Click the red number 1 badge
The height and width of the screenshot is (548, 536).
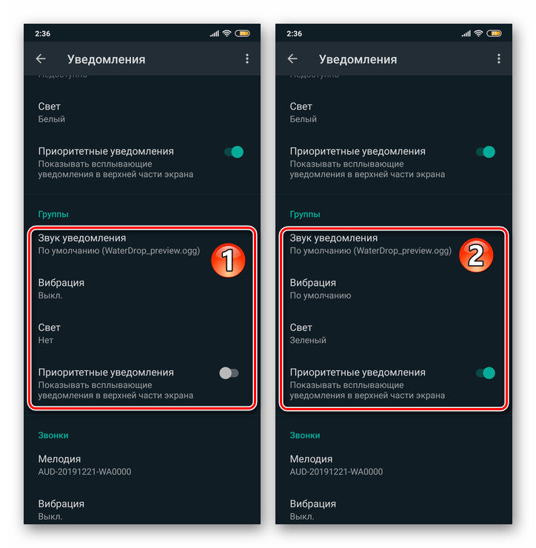point(228,261)
